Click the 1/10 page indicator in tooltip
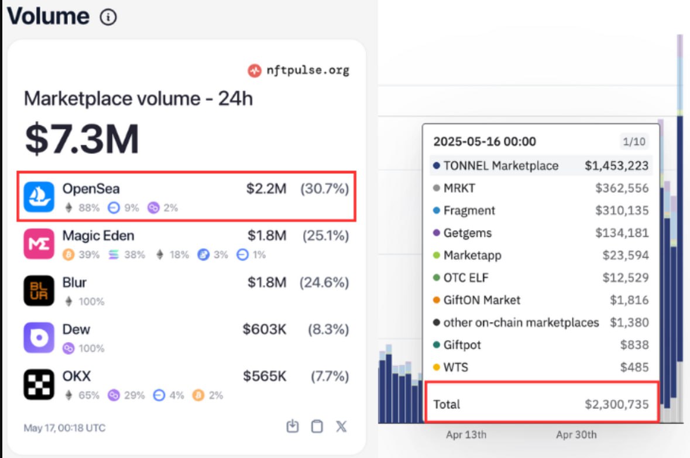The width and height of the screenshot is (690, 458). click(x=634, y=141)
